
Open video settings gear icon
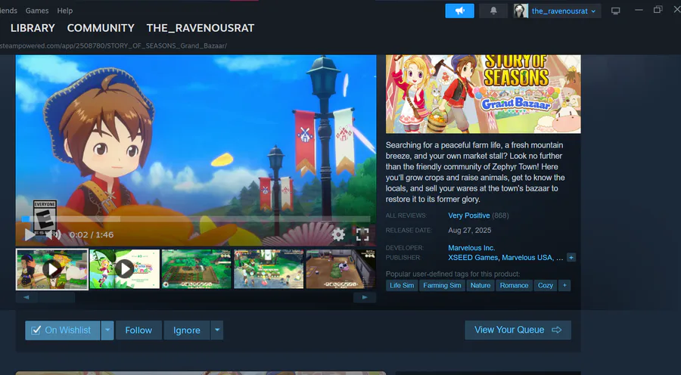tap(338, 235)
